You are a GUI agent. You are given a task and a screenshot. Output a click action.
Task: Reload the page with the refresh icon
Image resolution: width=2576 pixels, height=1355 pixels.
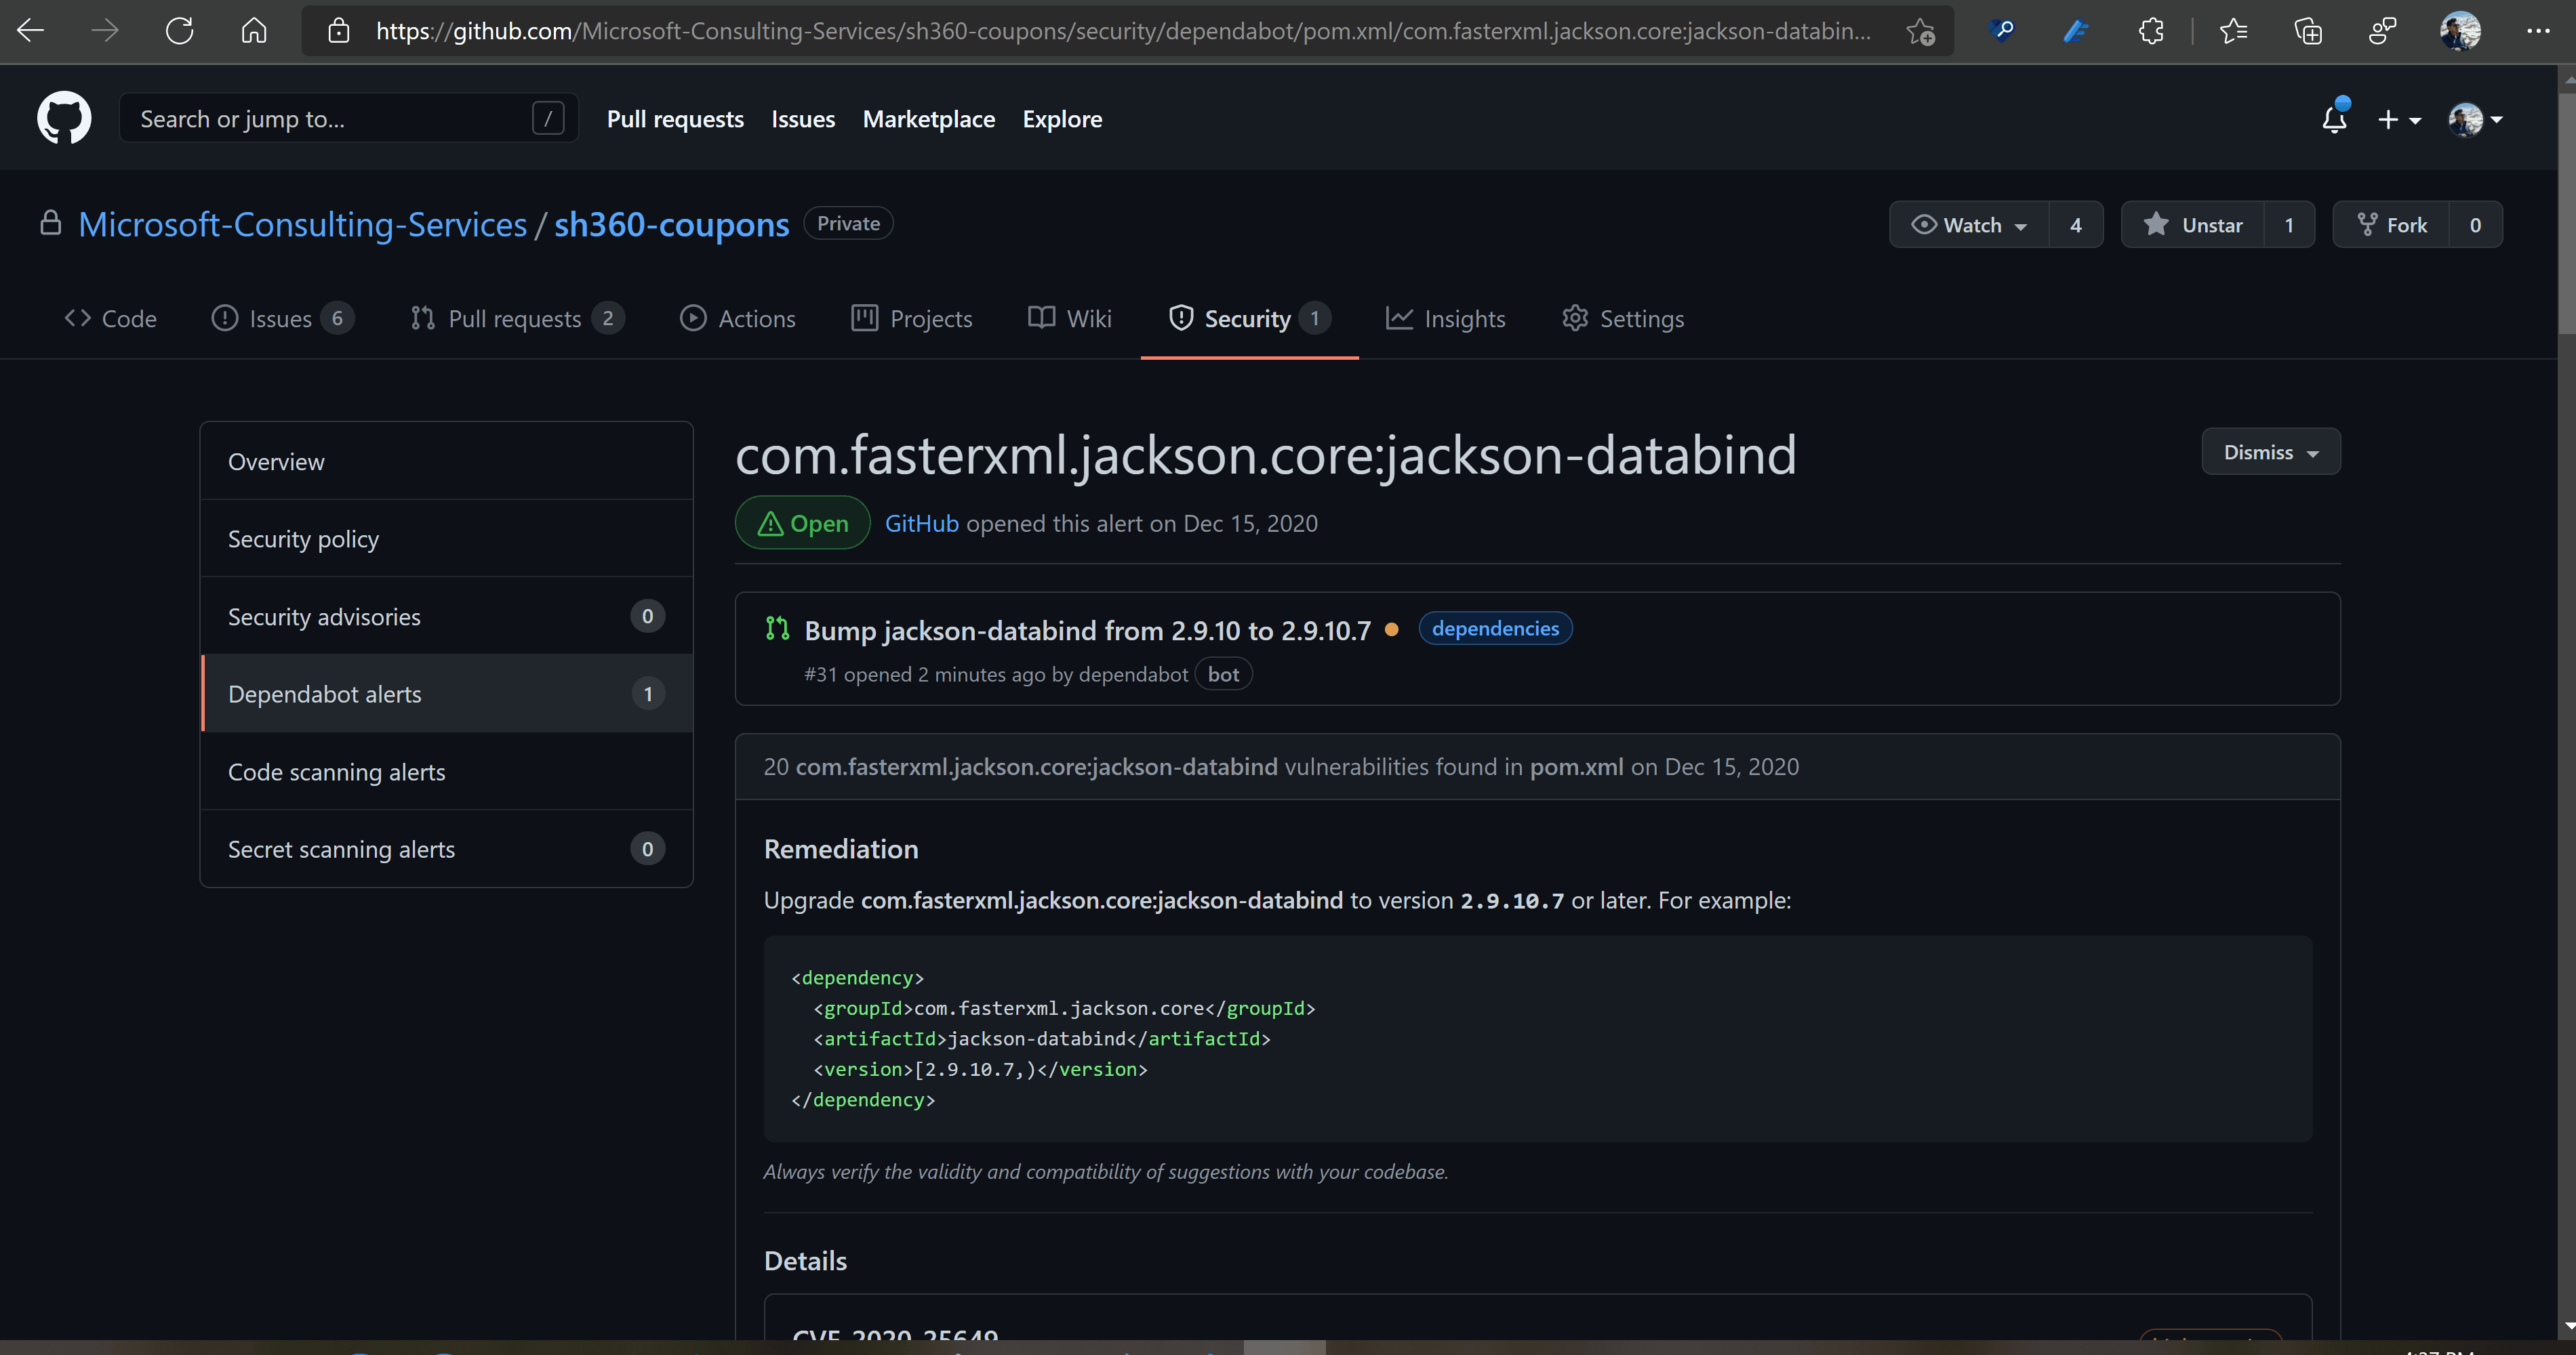coord(179,31)
